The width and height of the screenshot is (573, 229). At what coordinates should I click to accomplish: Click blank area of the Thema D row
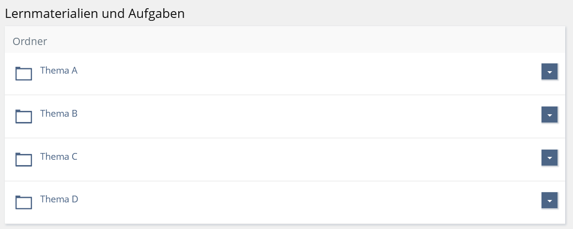291,202
